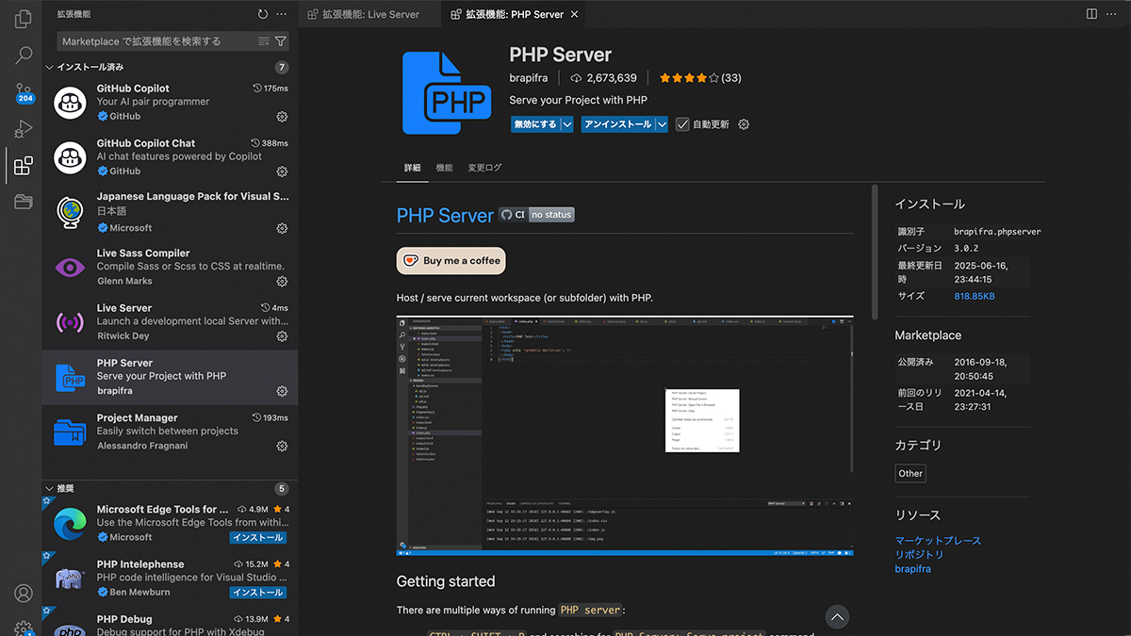
Task: Click the Marketplace extension search field
Action: 157,41
